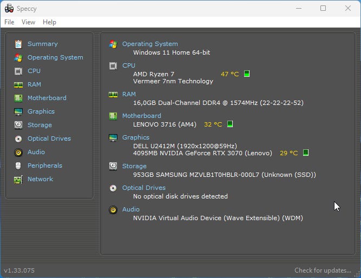The width and height of the screenshot is (361, 278).
Task: Click the Motherboard icon in sidebar
Action: (x=18, y=98)
